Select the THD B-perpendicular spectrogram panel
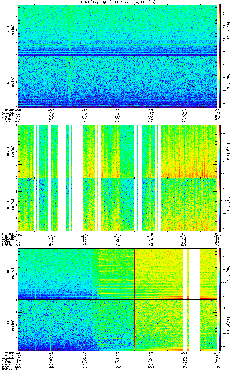Viewport: 232px width, 371px height. point(118,151)
